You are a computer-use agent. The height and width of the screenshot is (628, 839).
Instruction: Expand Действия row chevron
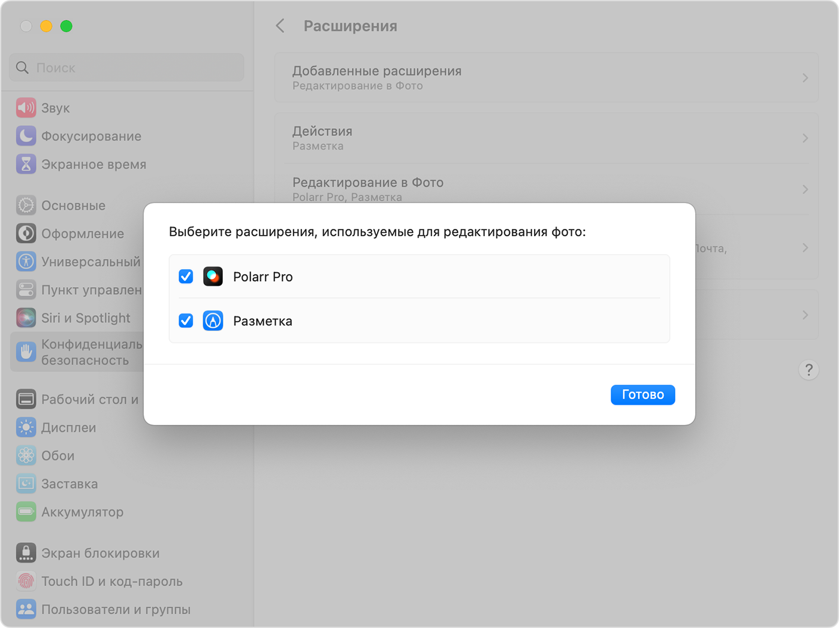pos(805,138)
